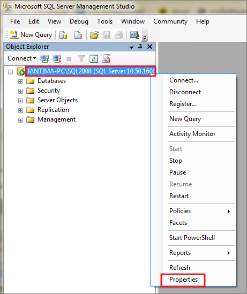This screenshot has height=294, width=247.
Task: Click the Databases folder icon
Action: [x=30, y=81]
